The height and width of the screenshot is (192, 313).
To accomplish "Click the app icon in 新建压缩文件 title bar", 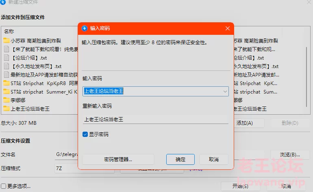I will coord(4,2).
